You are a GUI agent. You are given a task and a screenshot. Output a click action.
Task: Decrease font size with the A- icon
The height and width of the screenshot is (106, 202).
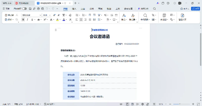(x=59, y=15)
